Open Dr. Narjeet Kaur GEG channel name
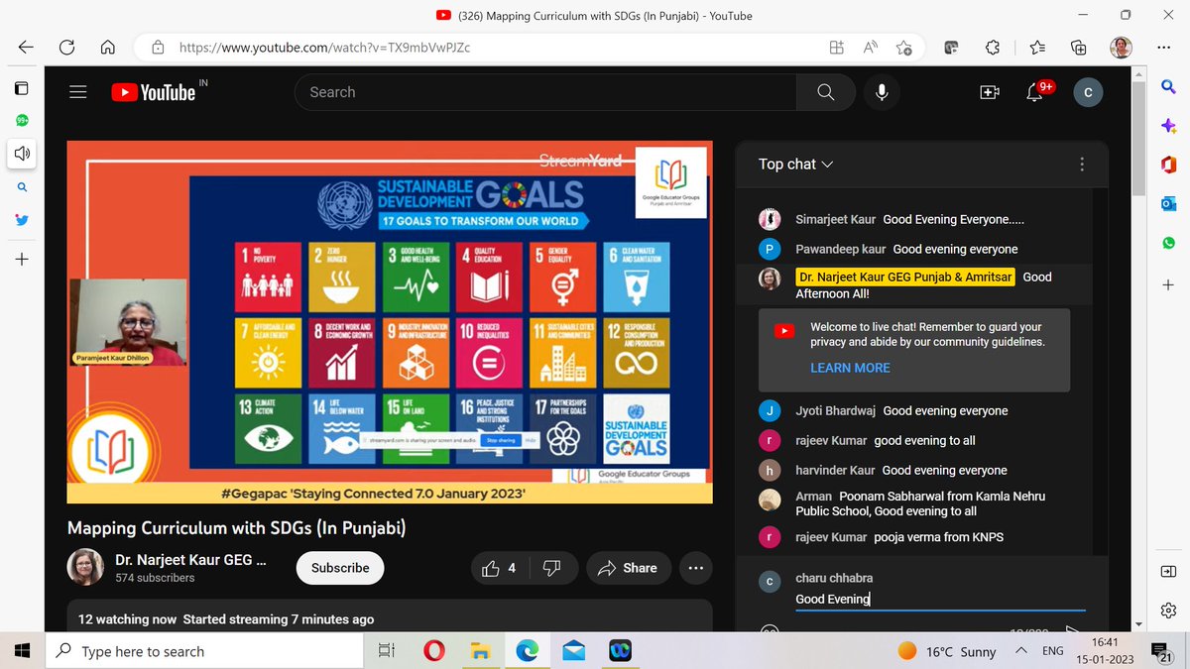The image size is (1190, 669). [x=190, y=560]
